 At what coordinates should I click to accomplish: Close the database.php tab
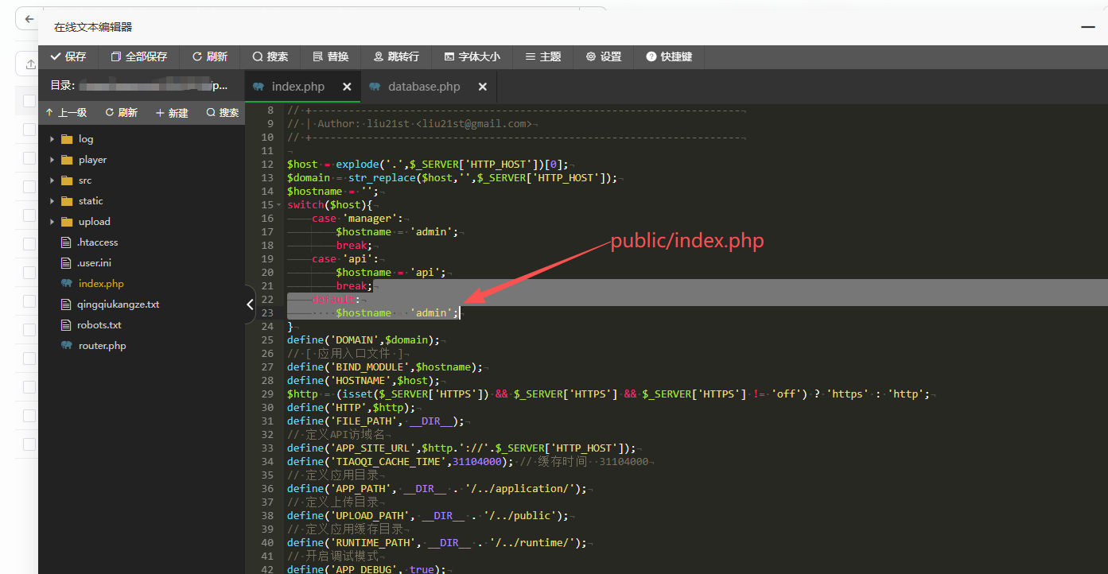[483, 87]
